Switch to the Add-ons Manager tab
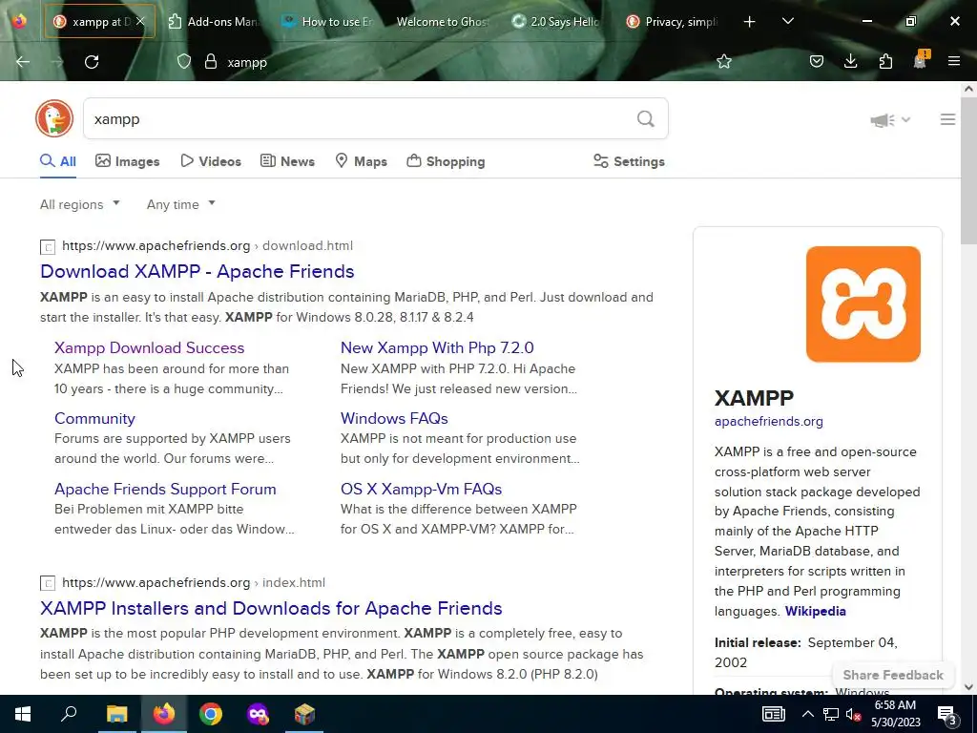 pyautogui.click(x=213, y=21)
